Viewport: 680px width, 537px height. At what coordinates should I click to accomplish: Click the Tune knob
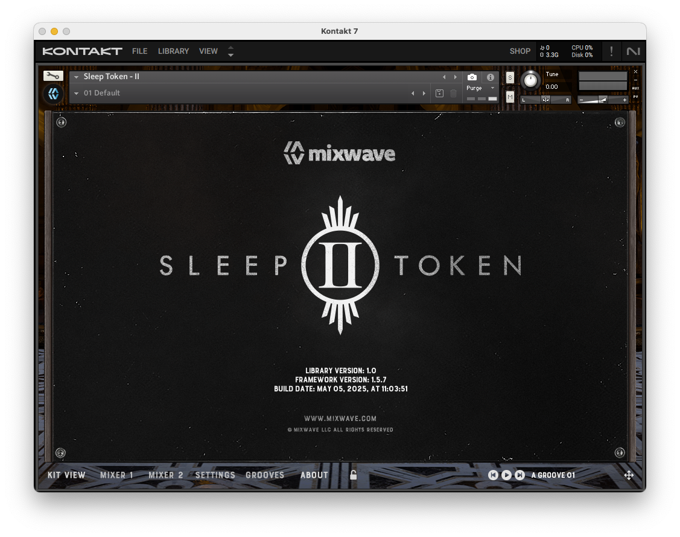tap(530, 80)
